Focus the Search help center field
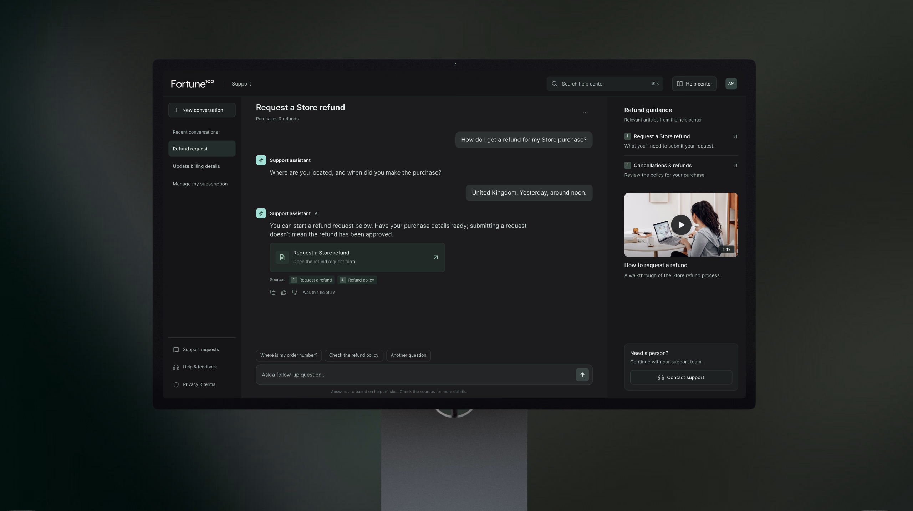913x511 pixels. [x=605, y=84]
